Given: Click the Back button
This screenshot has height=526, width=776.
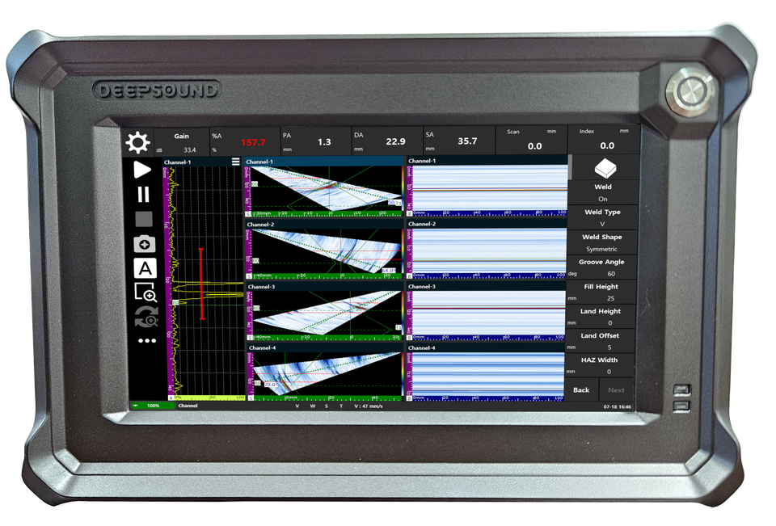Looking at the screenshot, I should click(x=581, y=390).
